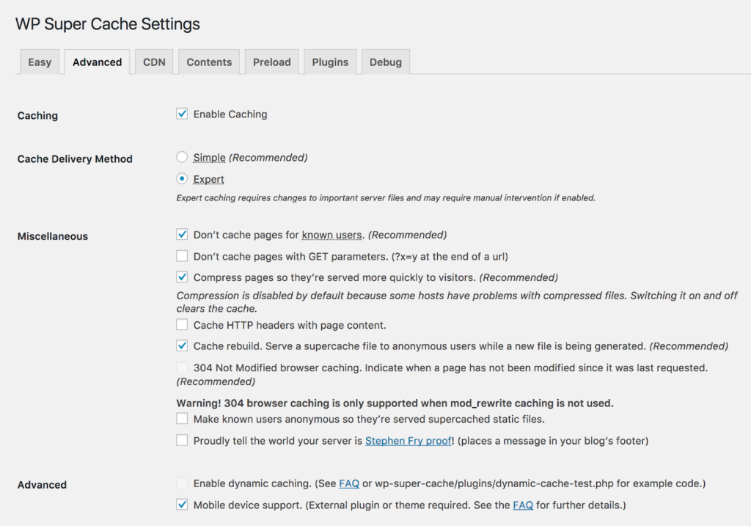Toggle Don't cache pages for known users
The image size is (751, 526).
pyautogui.click(x=182, y=234)
